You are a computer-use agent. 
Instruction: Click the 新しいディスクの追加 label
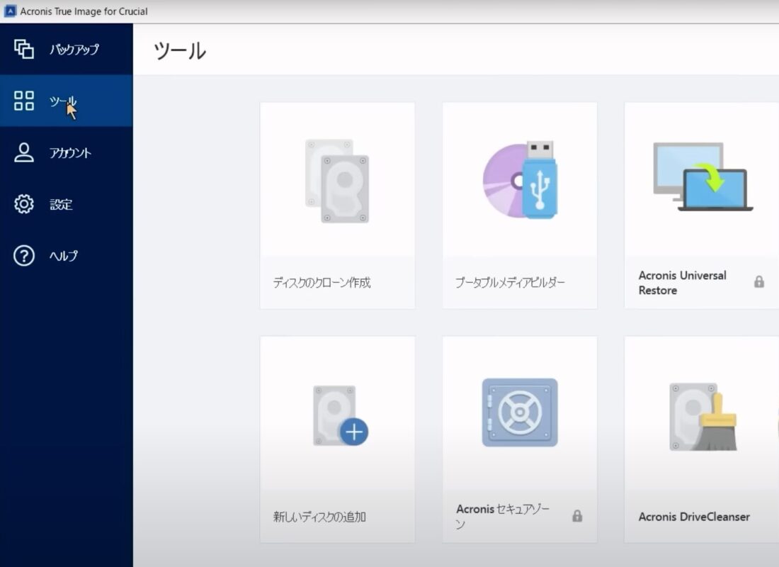pyautogui.click(x=319, y=517)
